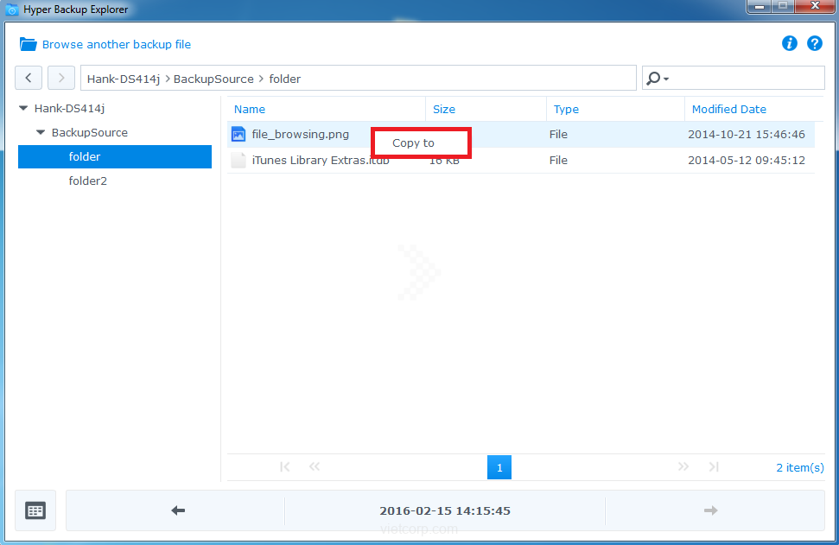Open the help question mark icon
This screenshot has width=839, height=545.
[x=814, y=43]
